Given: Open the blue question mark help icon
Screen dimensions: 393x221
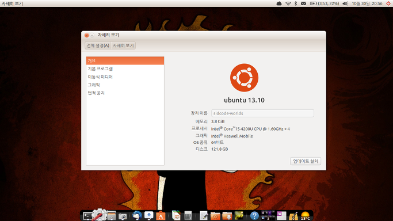Looking at the screenshot, I should pyautogui.click(x=254, y=216).
